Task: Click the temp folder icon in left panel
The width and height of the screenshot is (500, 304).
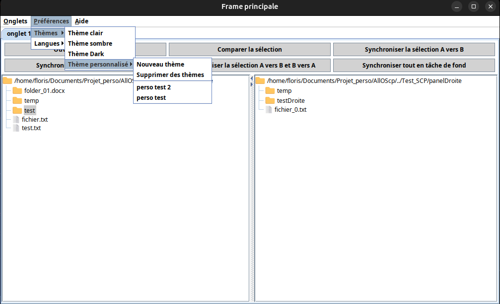Action: [x=17, y=100]
